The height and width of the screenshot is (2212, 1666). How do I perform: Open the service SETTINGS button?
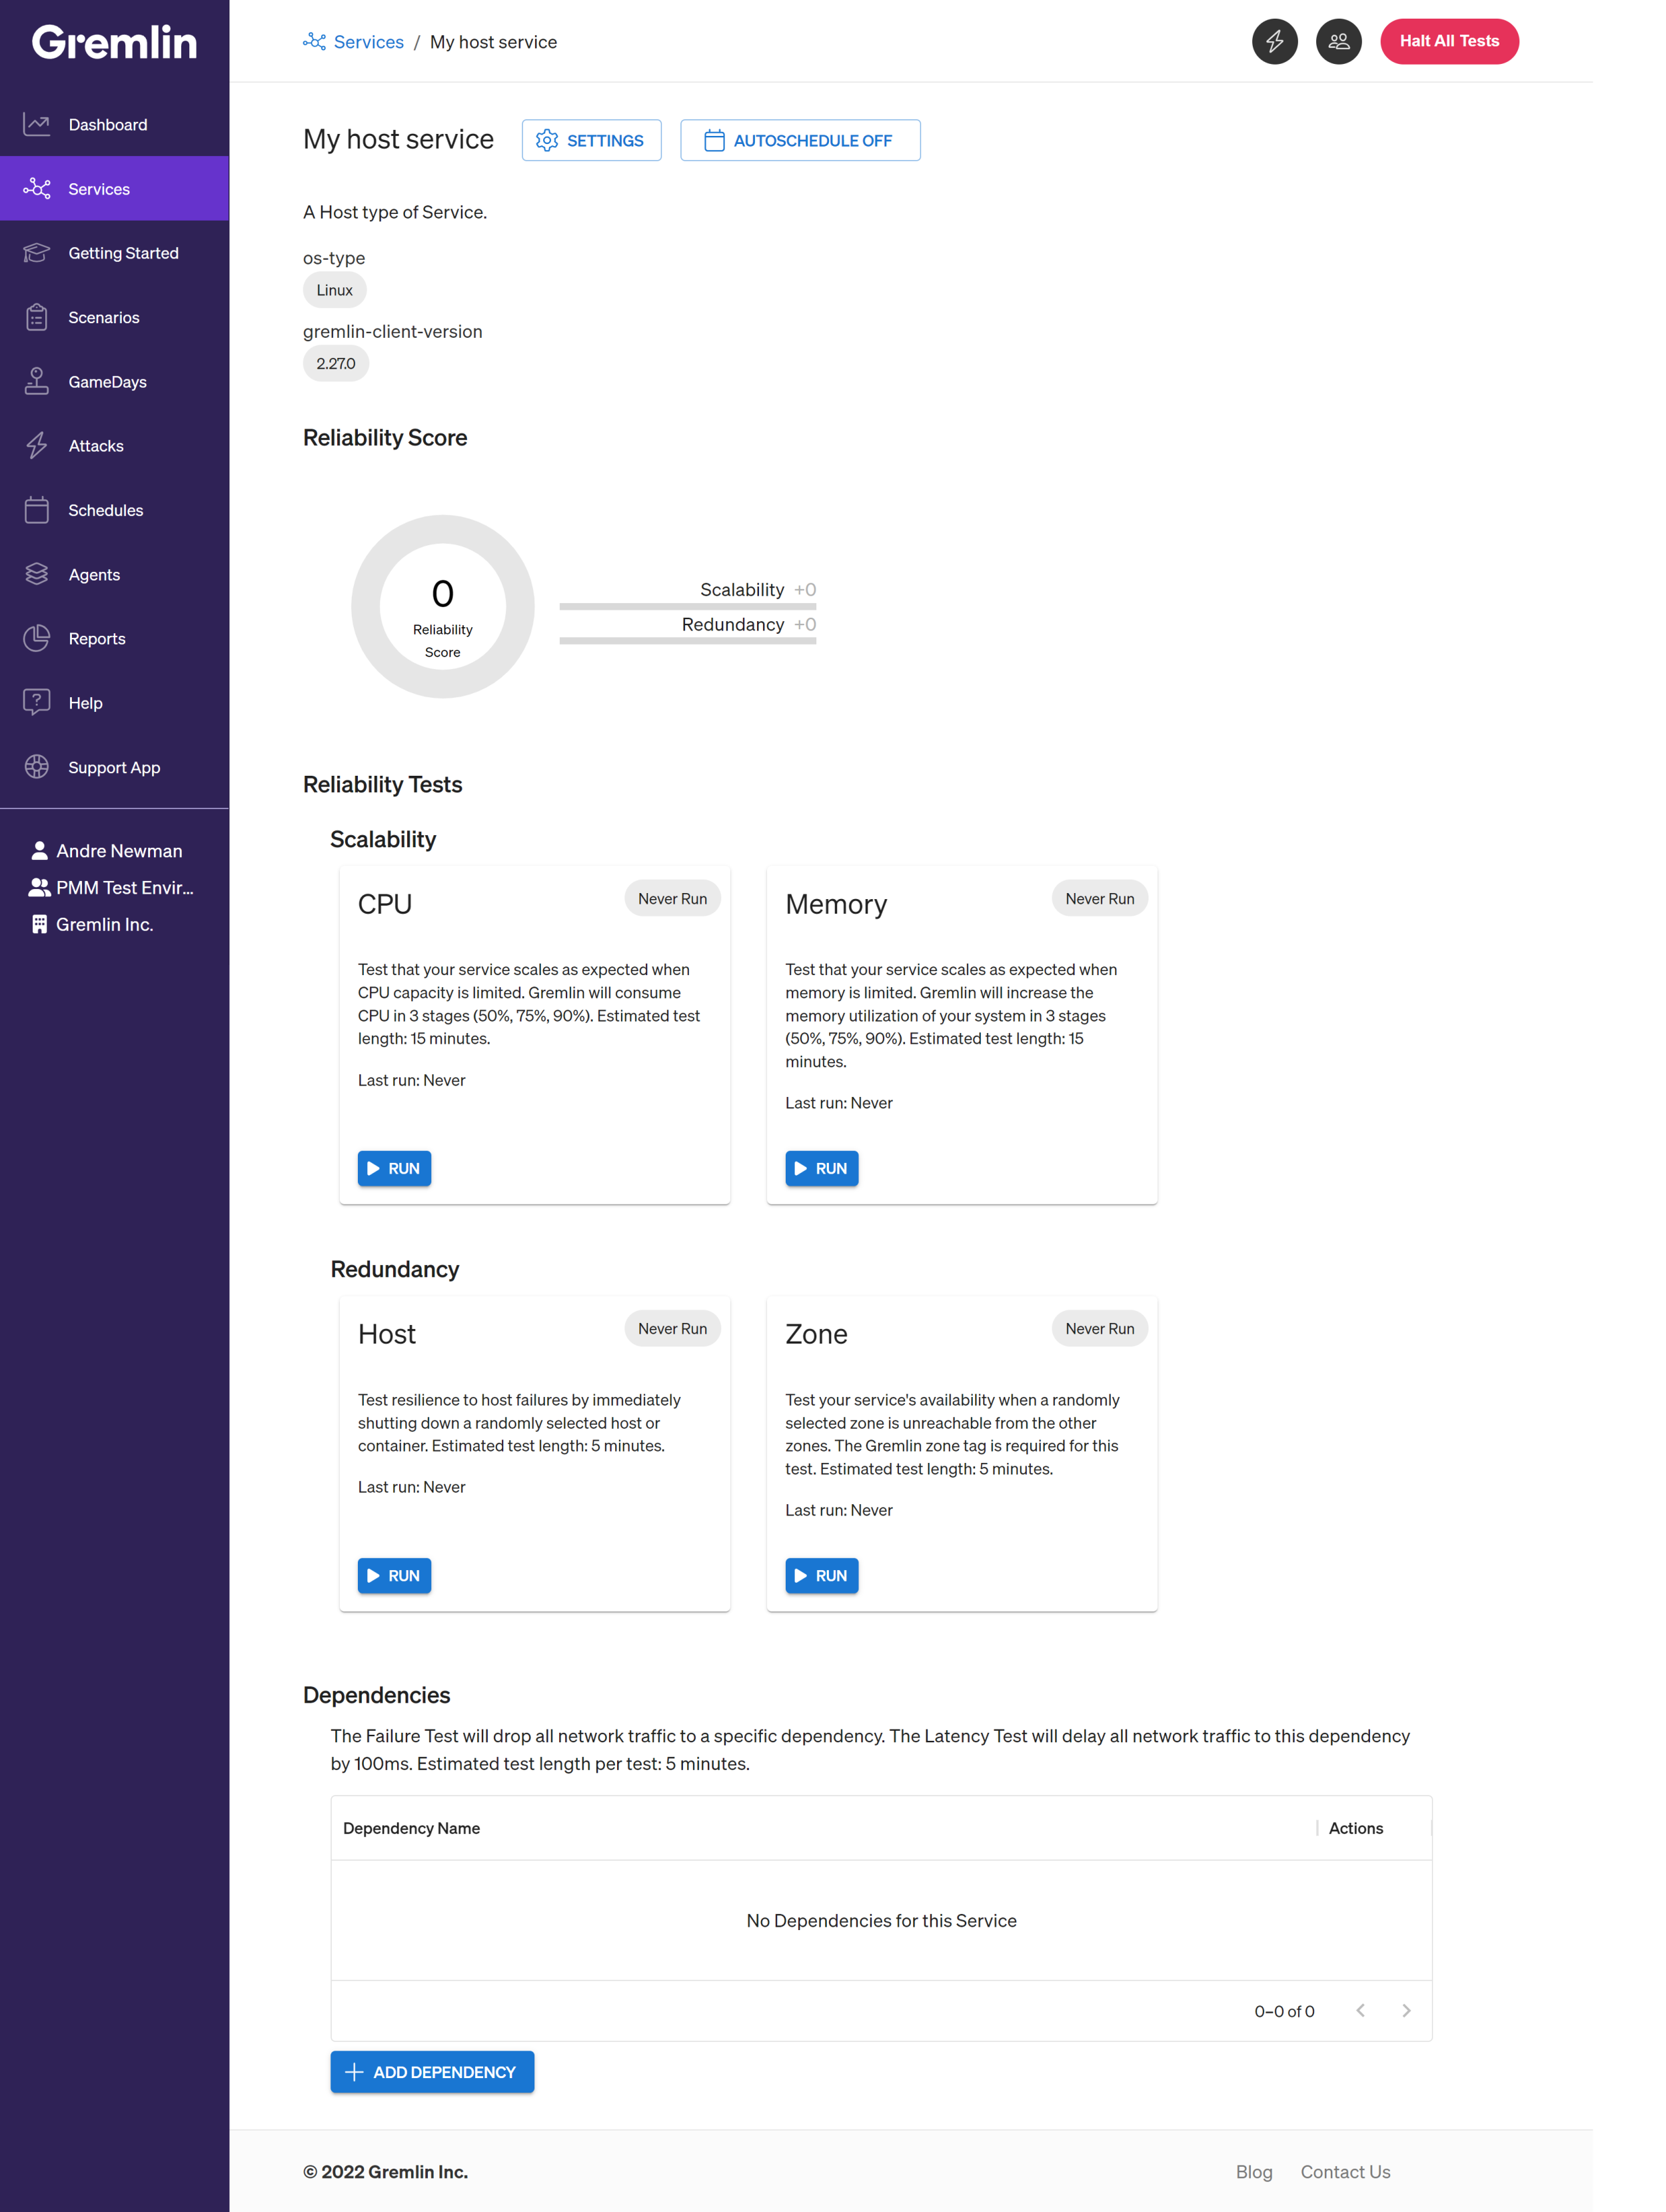591,140
